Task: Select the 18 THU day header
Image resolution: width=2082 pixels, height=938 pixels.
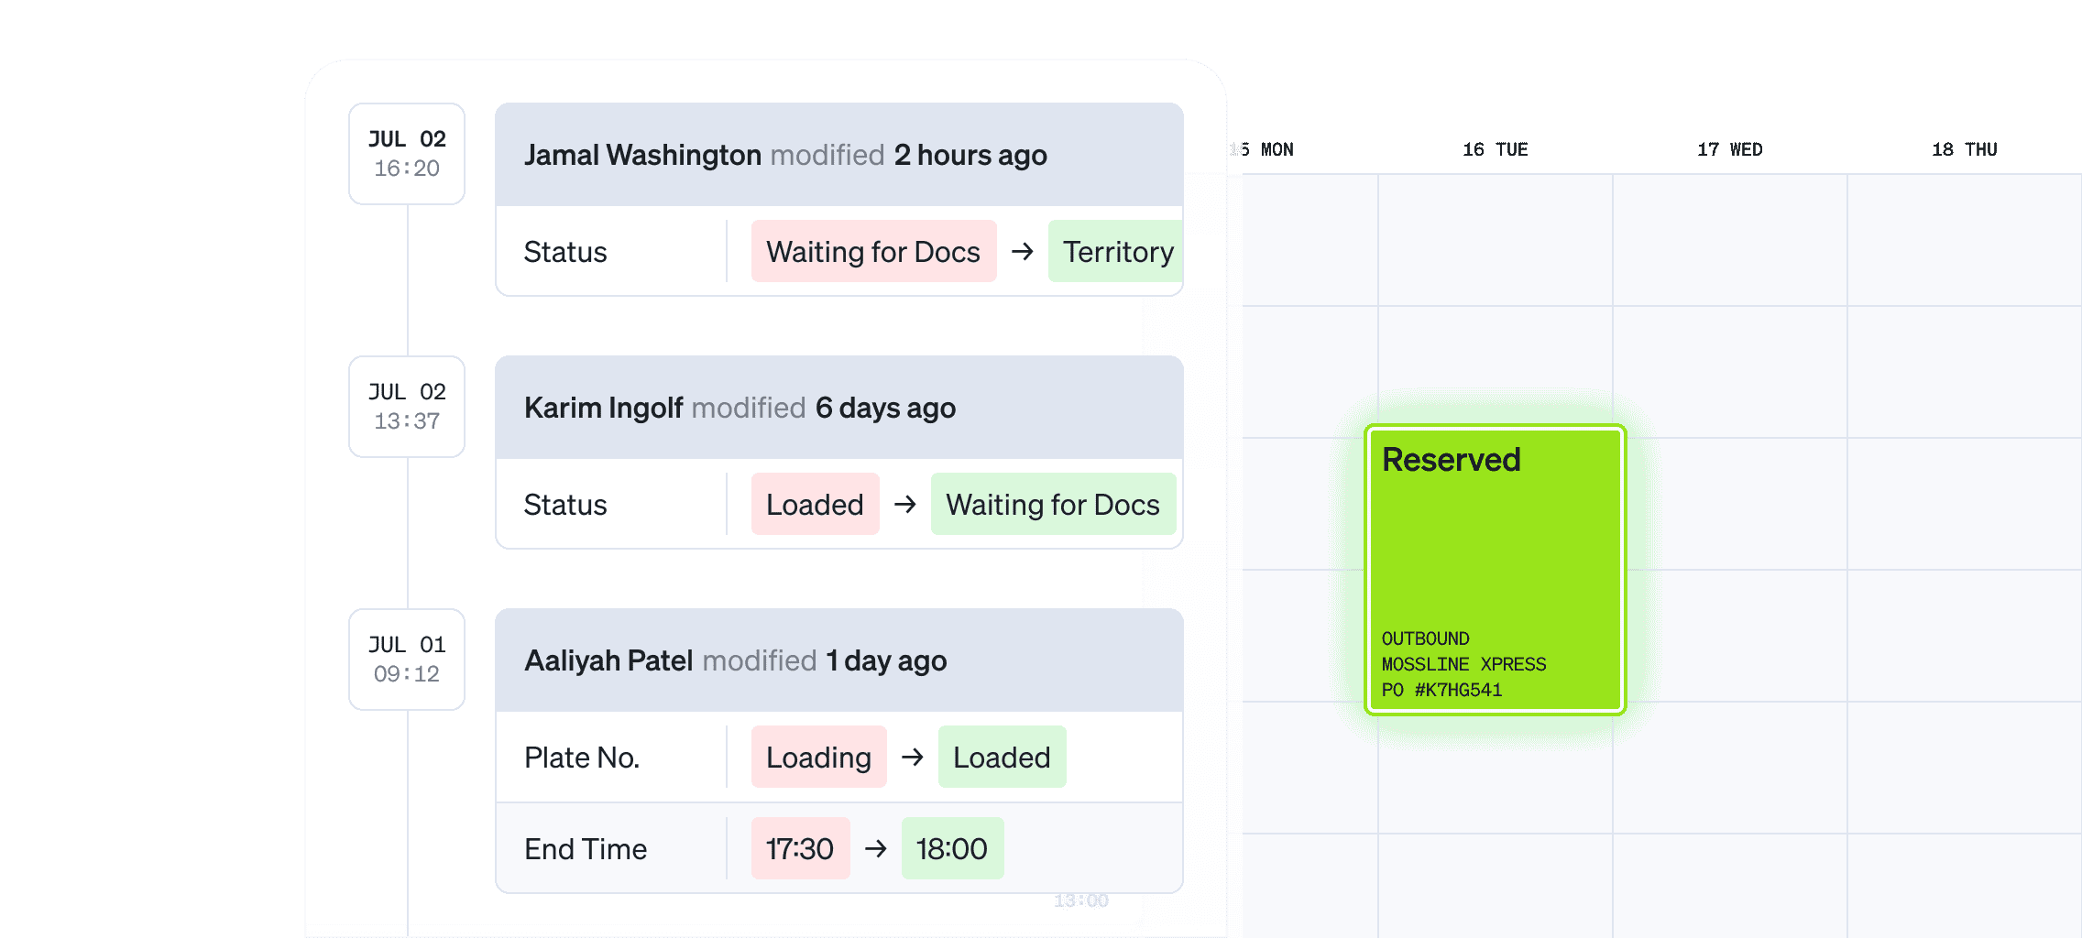Action: 1964,149
